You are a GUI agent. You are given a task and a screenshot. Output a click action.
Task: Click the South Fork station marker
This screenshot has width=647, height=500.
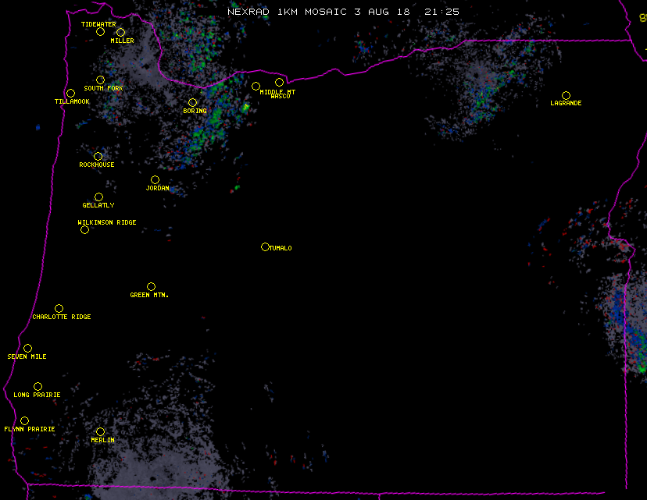[100, 80]
